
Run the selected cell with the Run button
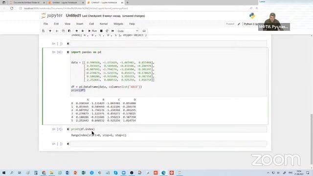92,31
